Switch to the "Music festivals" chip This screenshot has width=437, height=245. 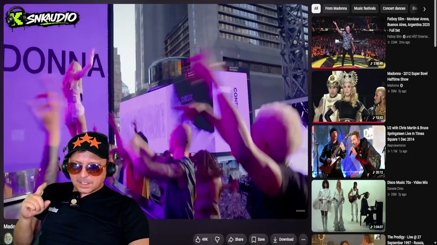coord(365,9)
